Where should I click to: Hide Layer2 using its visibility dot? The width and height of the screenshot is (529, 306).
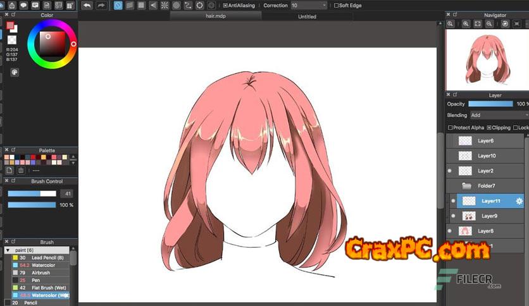pyautogui.click(x=450, y=171)
